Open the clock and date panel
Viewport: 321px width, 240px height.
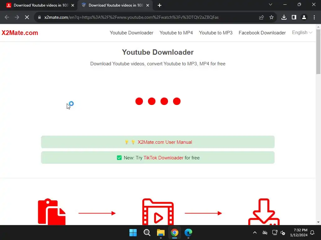[x=299, y=232]
